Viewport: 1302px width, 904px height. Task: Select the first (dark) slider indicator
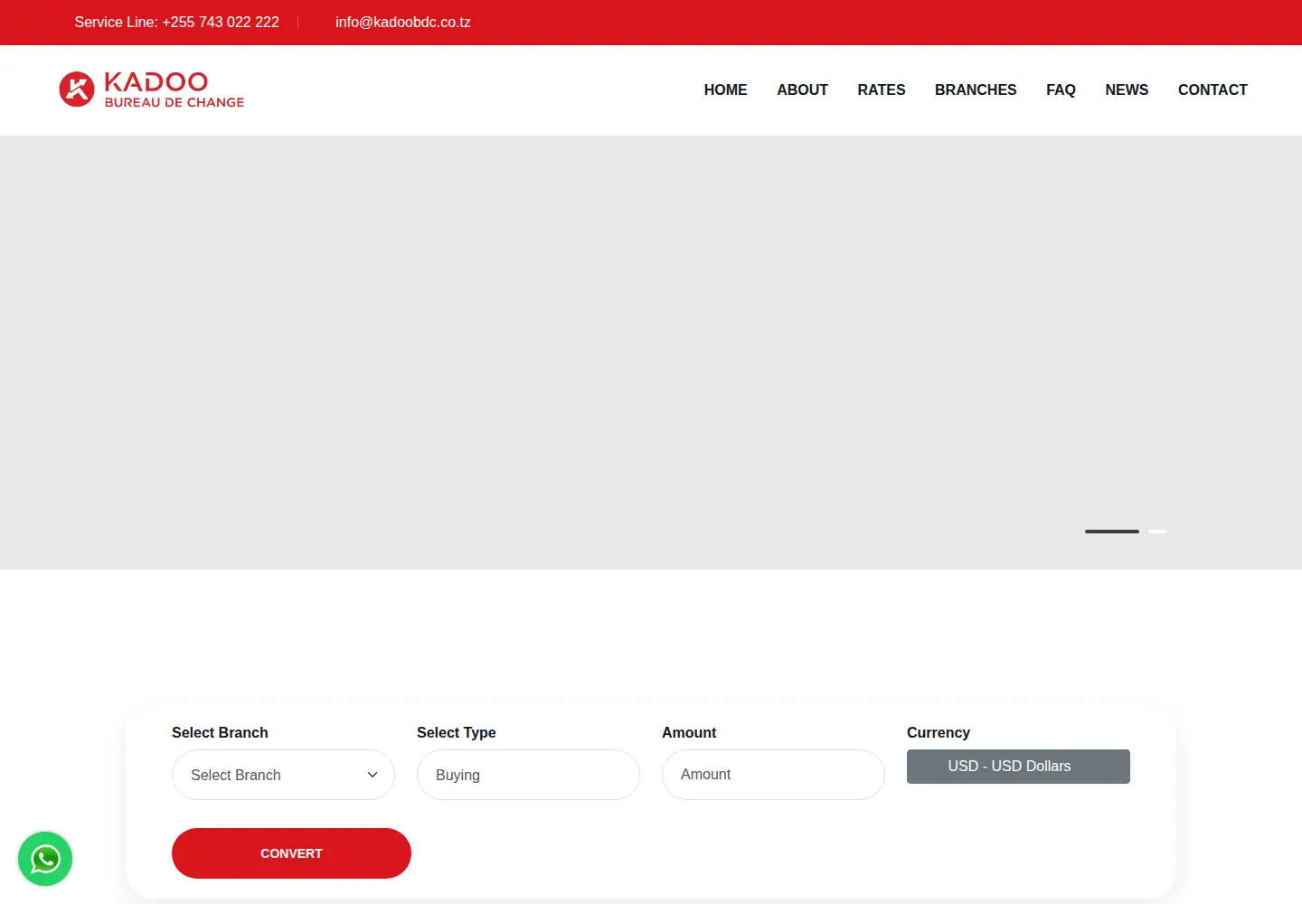[x=1112, y=532]
